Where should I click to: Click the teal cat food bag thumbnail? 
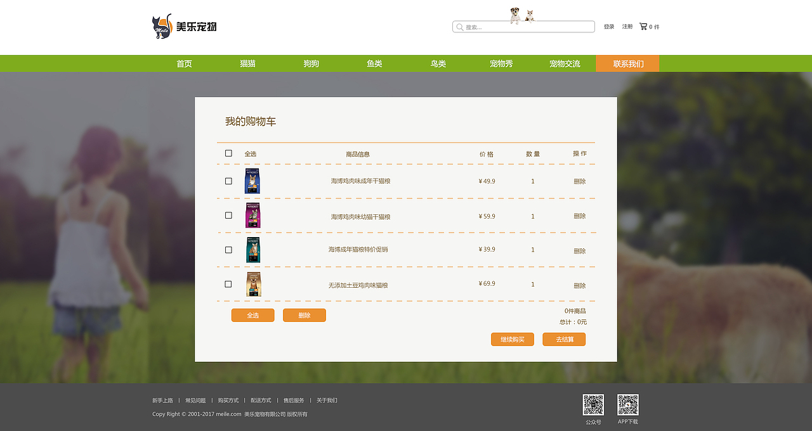(x=253, y=250)
